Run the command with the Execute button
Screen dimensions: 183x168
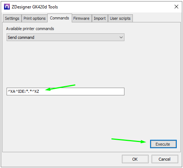163,144
